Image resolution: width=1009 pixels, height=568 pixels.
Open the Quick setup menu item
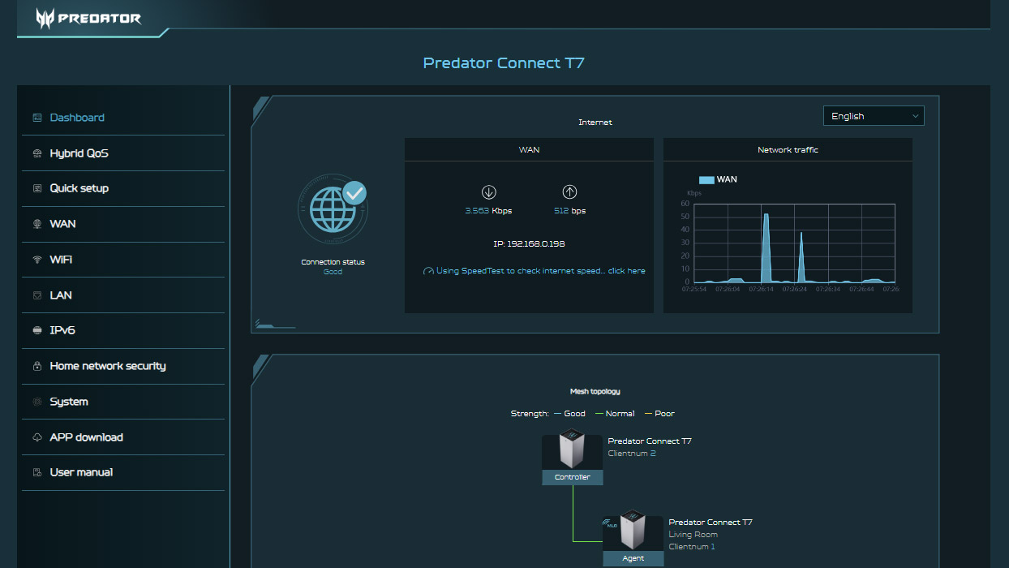(79, 188)
